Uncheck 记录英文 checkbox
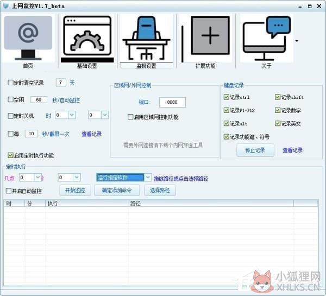The height and width of the screenshot is (296, 326). click(x=277, y=123)
